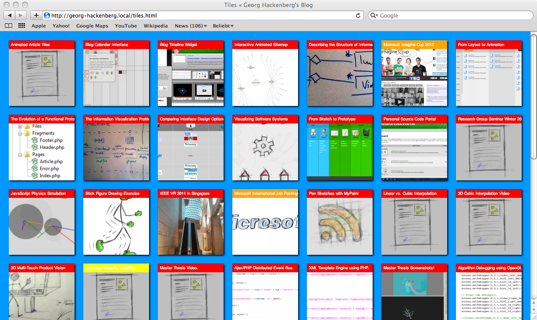Screen dimensions: 537x320
Task: Open the Wikipedia bookmark
Action: [156, 26]
